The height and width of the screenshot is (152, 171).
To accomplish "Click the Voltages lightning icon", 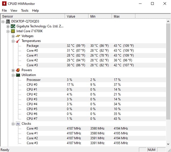I will (18, 36).
